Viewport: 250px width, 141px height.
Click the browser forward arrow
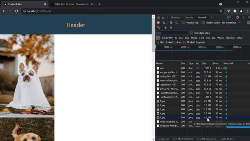[x=10, y=11]
